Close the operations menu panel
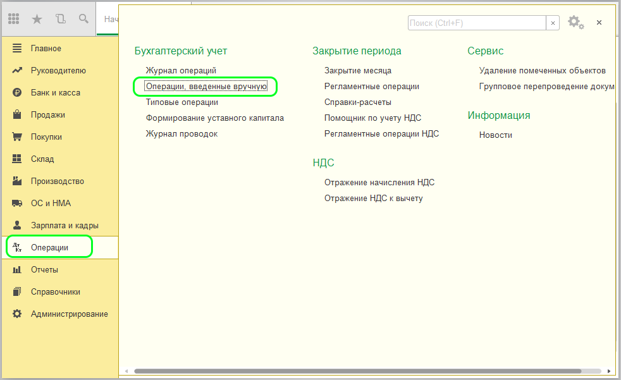621x380 pixels. click(x=599, y=22)
